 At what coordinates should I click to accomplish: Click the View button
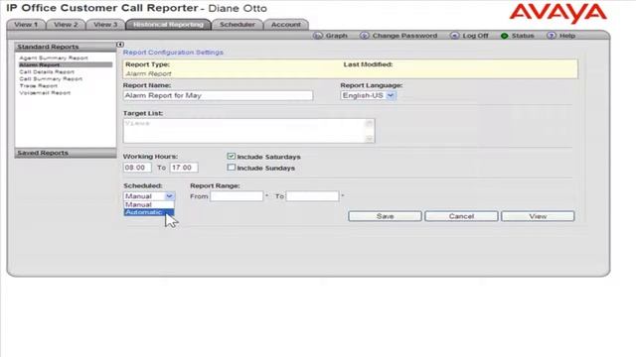pyautogui.click(x=538, y=216)
